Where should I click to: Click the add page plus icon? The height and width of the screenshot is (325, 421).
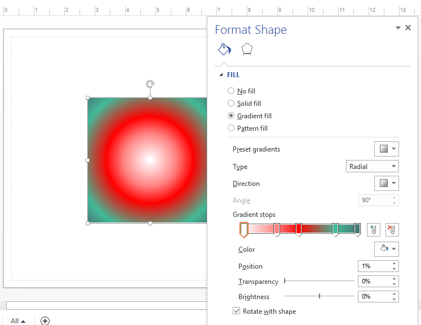click(x=45, y=320)
